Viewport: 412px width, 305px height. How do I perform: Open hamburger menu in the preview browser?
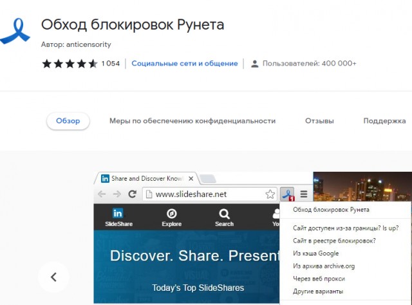(x=304, y=194)
